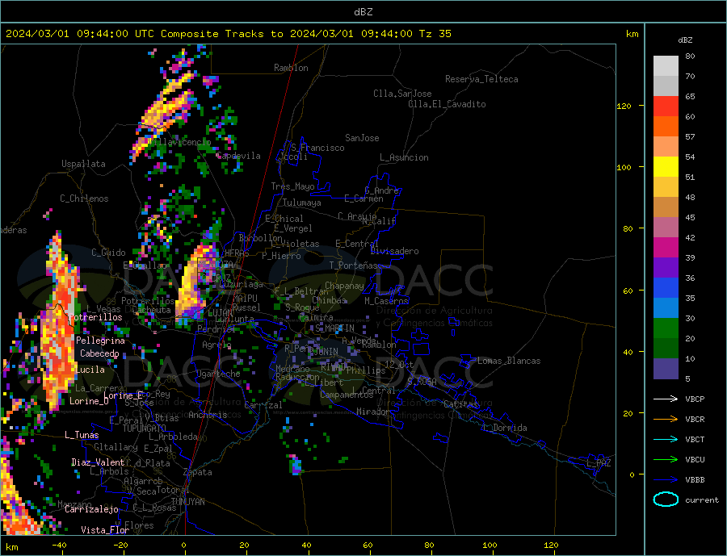727x556 pixels.
Task: Click the L_Tunas map label
Action: click(x=82, y=435)
